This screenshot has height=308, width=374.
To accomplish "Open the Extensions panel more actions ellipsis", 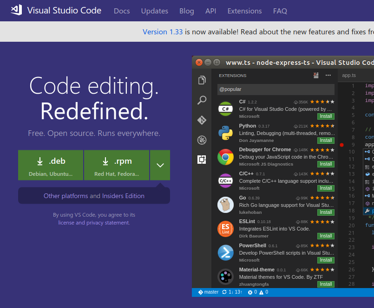I will tap(328, 75).
